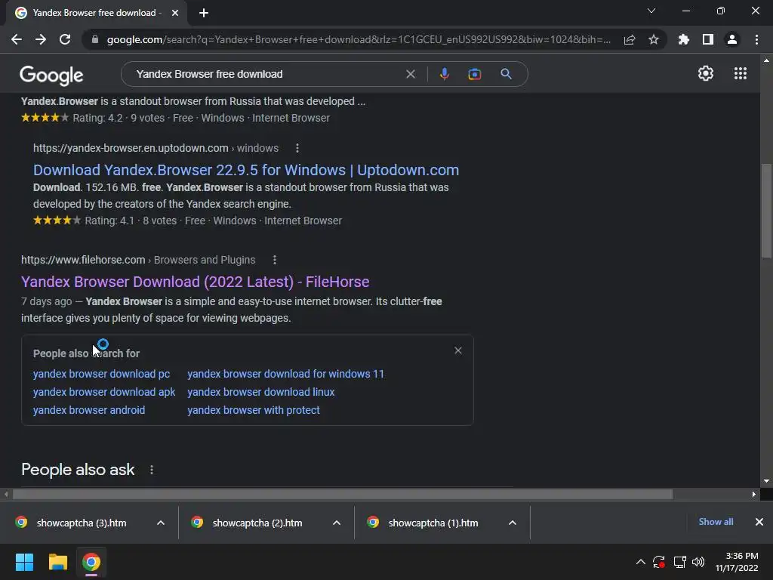
Task: Open the Google apps grid
Action: [740, 73]
